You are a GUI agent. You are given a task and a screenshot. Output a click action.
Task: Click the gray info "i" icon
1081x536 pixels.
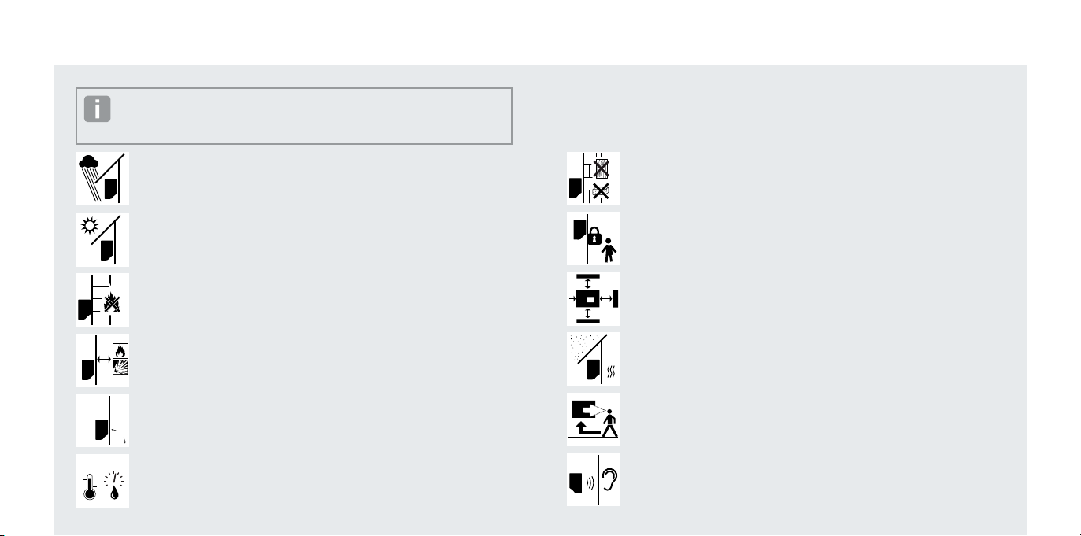98,109
